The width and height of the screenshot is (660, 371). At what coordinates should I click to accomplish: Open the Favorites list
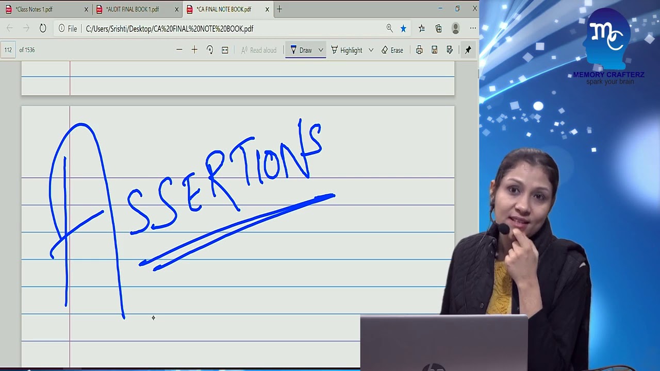point(422,28)
